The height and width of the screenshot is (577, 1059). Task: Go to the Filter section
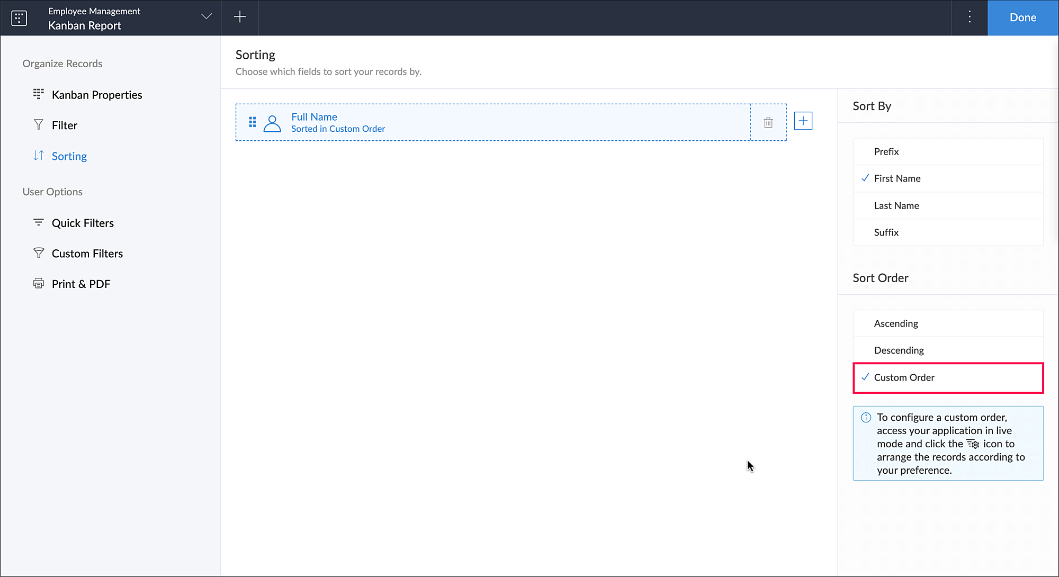pyautogui.click(x=64, y=125)
